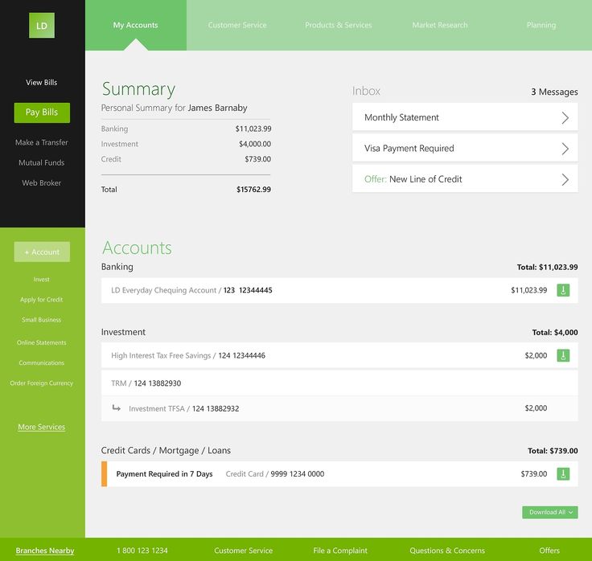Select the LD Everyday Chequing Account row

pyautogui.click(x=339, y=290)
